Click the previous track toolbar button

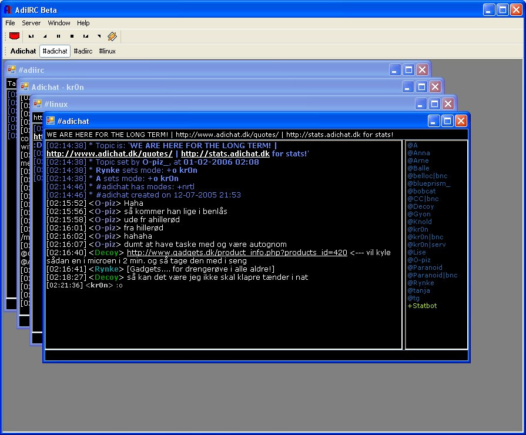31,36
